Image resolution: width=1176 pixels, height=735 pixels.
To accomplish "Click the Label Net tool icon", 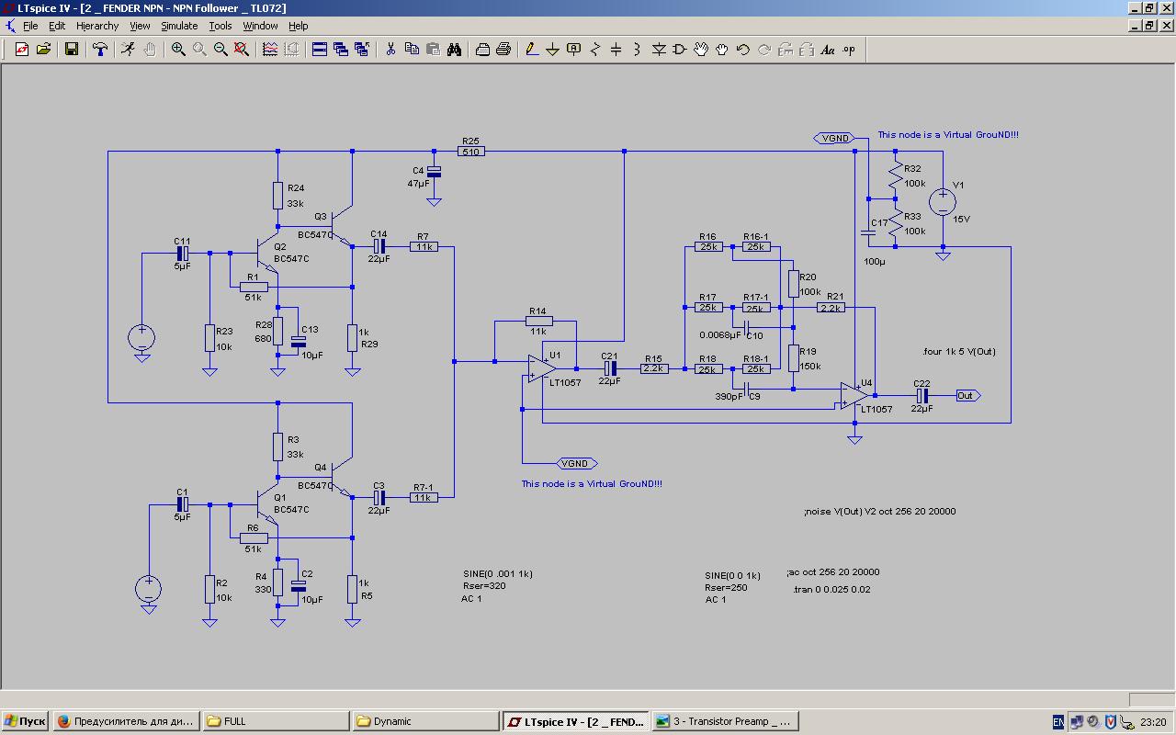I will pyautogui.click(x=573, y=50).
